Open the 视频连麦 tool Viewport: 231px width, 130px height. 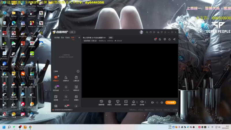coord(56,88)
